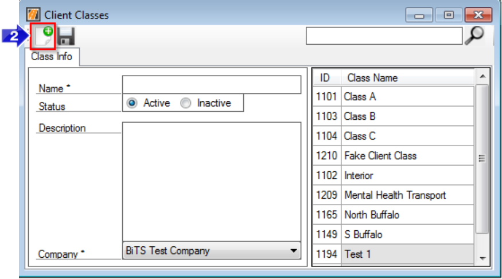502x279 pixels.
Task: Select the Interior class row
Action: pos(394,175)
